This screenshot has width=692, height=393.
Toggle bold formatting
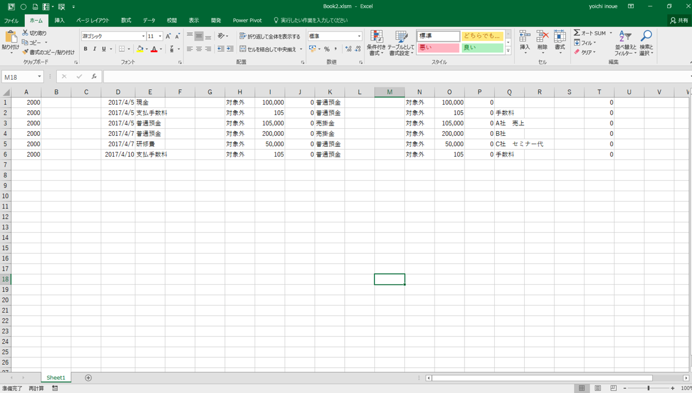tap(85, 49)
